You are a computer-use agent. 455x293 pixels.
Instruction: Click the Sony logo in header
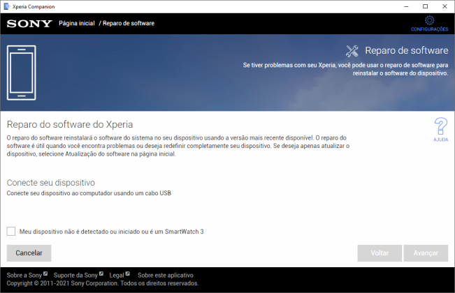(29, 24)
